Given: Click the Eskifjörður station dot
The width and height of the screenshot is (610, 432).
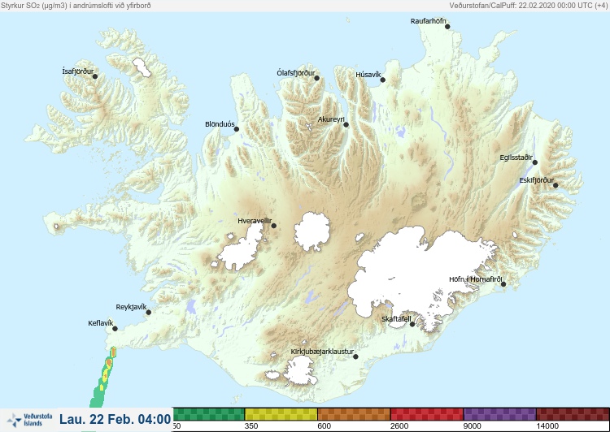Looking at the screenshot, I should point(556,185).
